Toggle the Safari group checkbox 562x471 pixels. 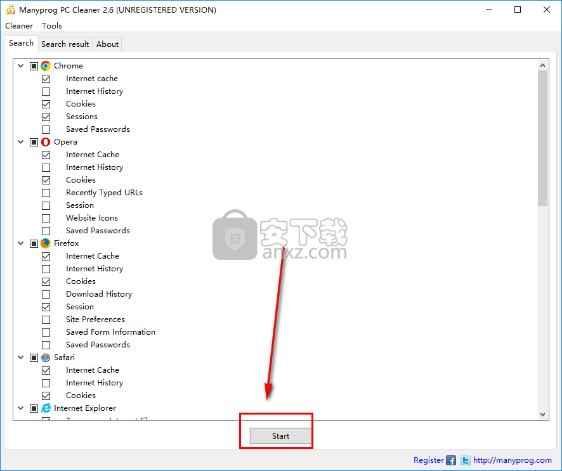click(34, 358)
